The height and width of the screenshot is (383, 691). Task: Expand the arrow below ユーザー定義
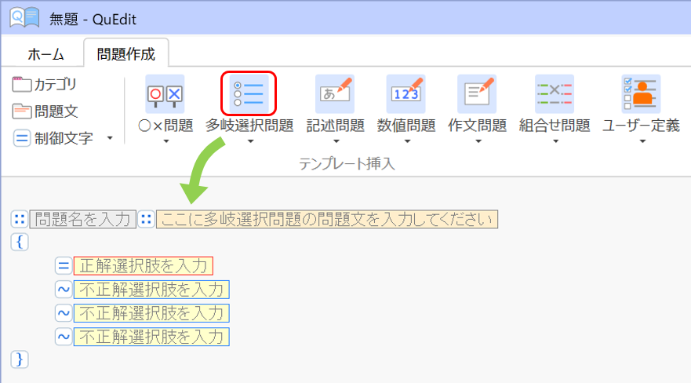tap(641, 142)
